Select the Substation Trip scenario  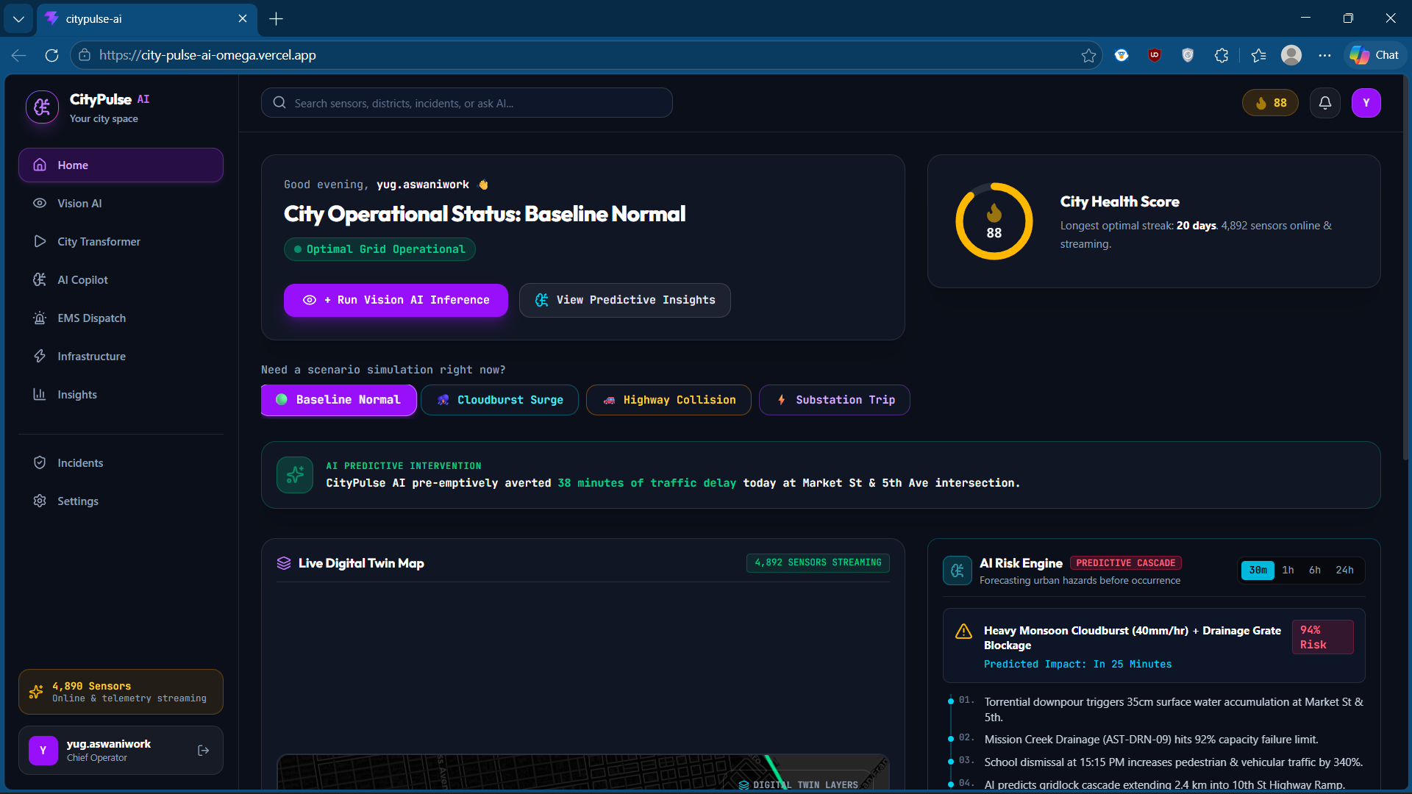tap(835, 400)
